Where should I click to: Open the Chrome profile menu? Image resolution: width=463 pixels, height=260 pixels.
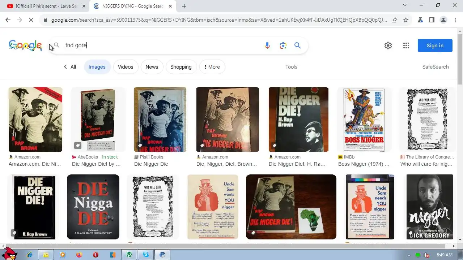tap(443, 20)
